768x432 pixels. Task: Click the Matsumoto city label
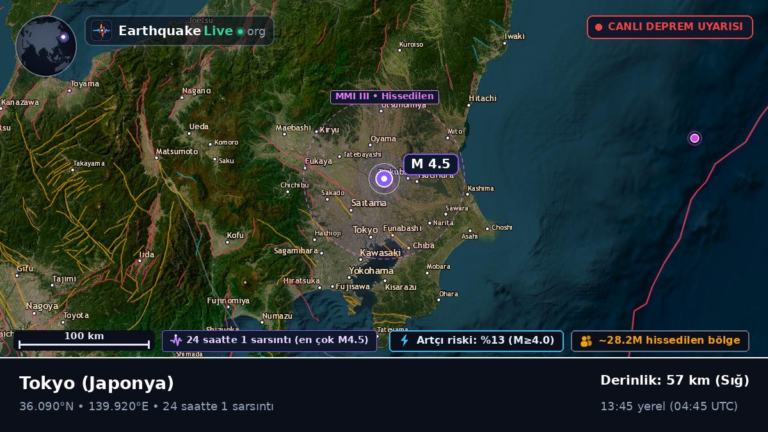[177, 151]
